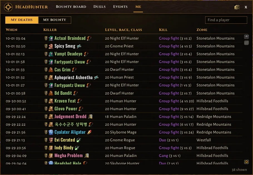Click the scroll-to-top arrow button in the scrollbar

coord(246,37)
